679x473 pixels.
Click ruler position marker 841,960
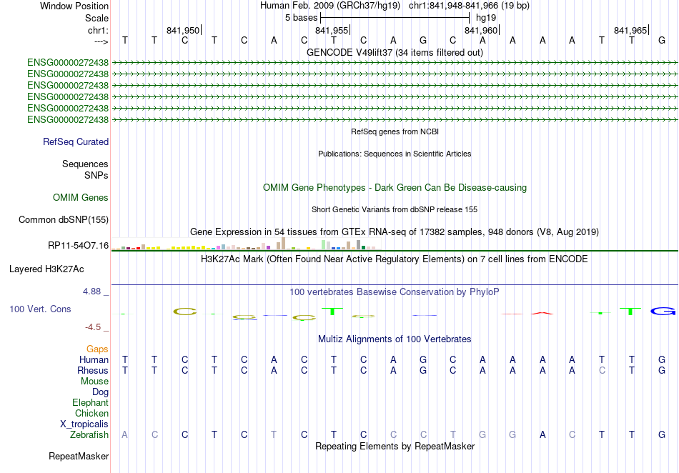pos(482,30)
